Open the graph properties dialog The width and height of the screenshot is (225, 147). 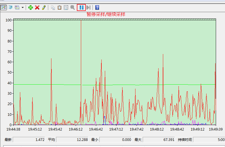66,8
